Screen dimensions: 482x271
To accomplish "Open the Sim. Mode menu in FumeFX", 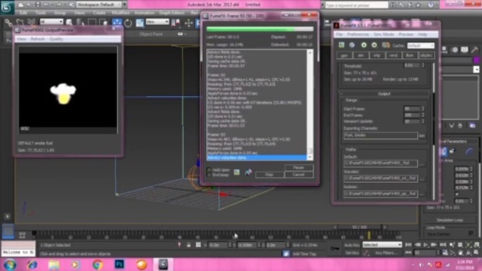I will (384, 34).
